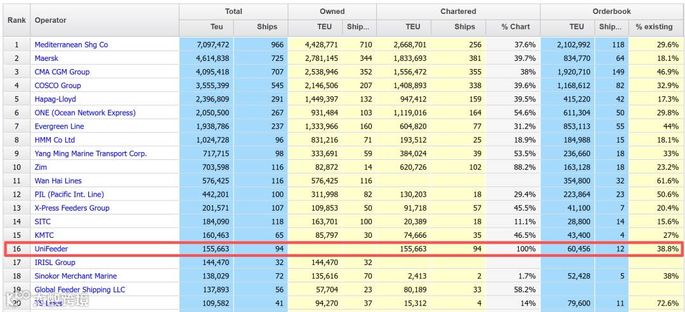The image size is (685, 312).
Task: Click the Total group header
Action: 233,12
